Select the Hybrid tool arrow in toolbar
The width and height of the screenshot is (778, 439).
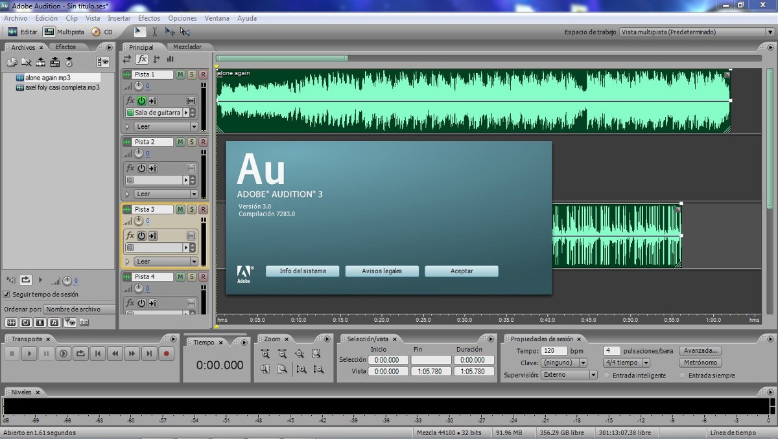click(x=139, y=31)
